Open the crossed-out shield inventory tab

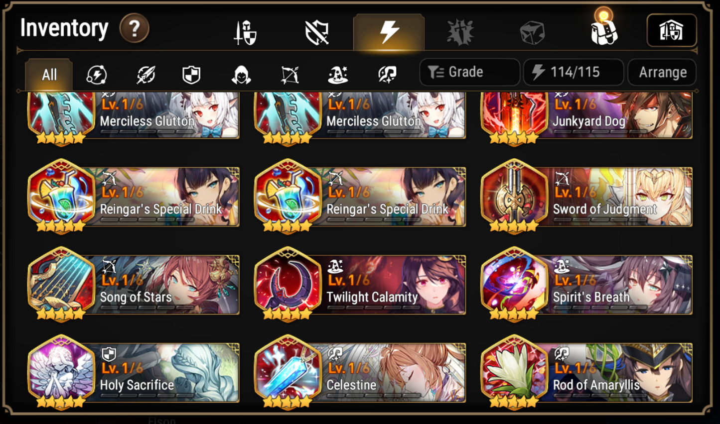[x=317, y=33]
